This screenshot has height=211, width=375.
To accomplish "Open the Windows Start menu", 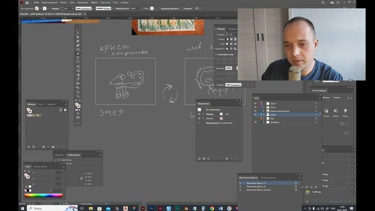I will click(22, 209).
